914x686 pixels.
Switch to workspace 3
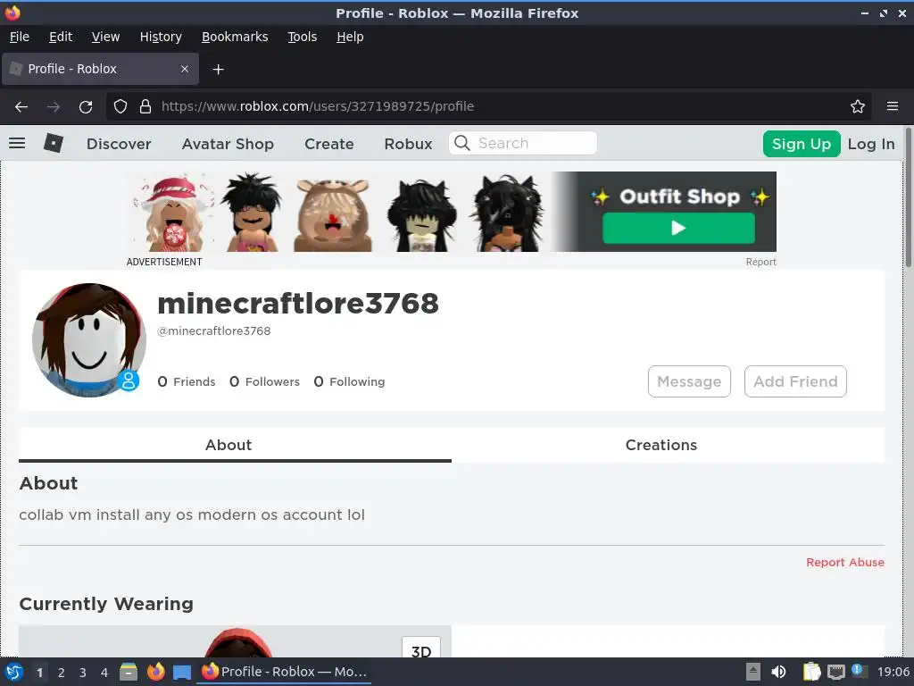[83, 673]
